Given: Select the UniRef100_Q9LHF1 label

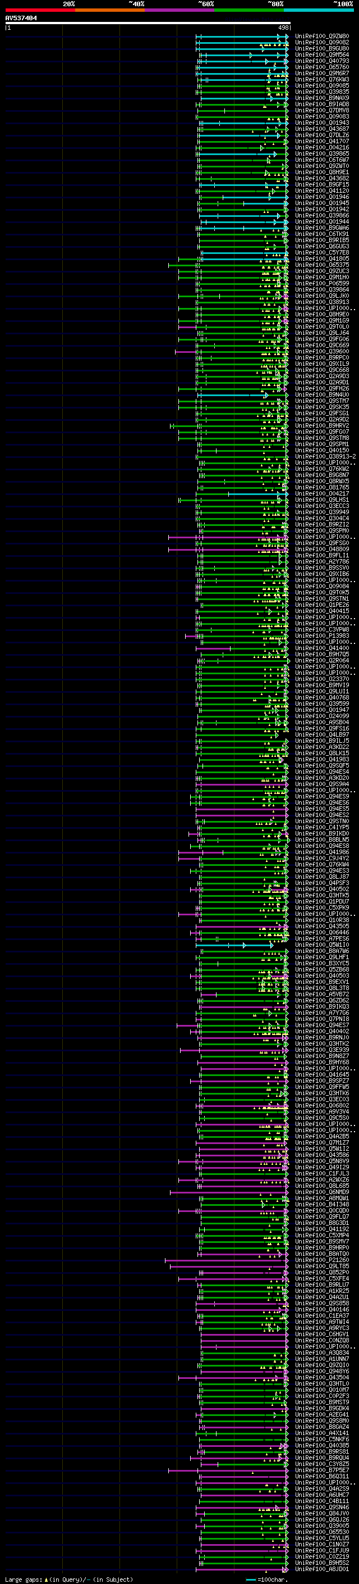Looking at the screenshot, I should 321,957.
